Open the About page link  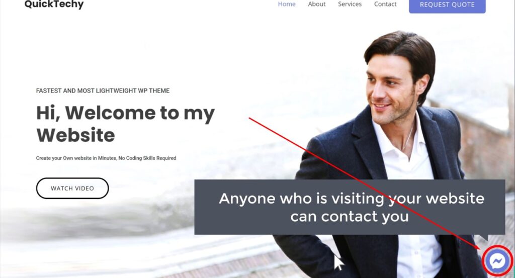tap(317, 4)
